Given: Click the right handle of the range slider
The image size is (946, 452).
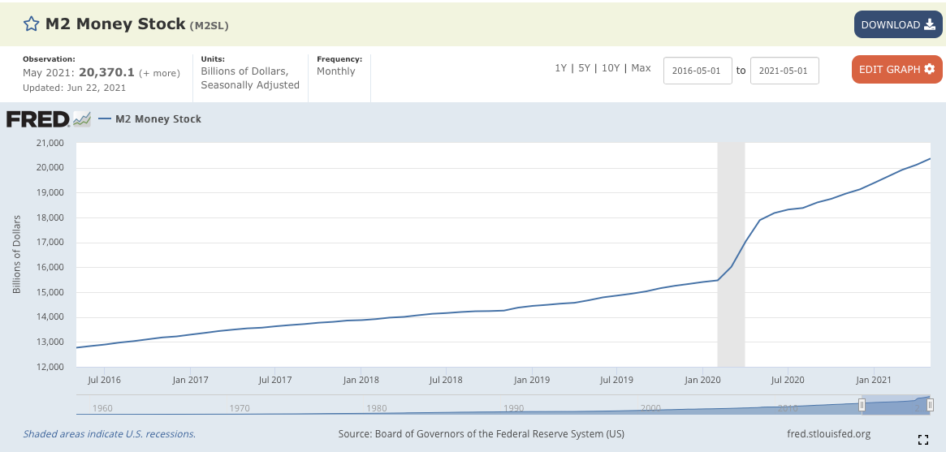Looking at the screenshot, I should pos(931,405).
